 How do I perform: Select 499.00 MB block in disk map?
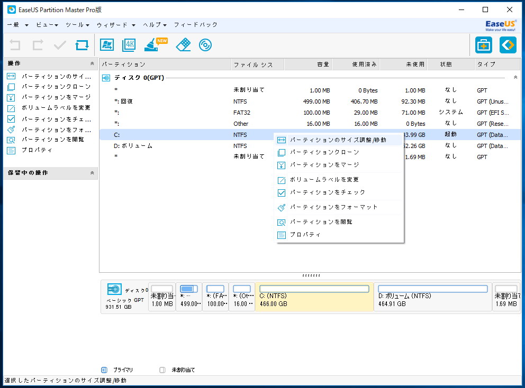click(x=189, y=297)
